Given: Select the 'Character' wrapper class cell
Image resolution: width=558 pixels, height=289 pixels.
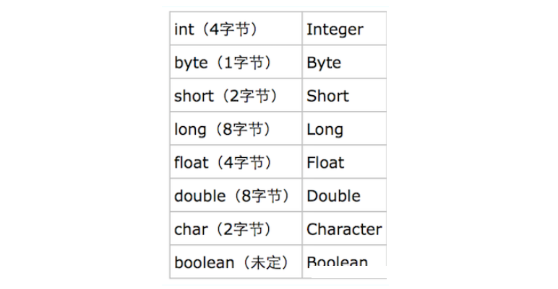Looking at the screenshot, I should pyautogui.click(x=344, y=229).
